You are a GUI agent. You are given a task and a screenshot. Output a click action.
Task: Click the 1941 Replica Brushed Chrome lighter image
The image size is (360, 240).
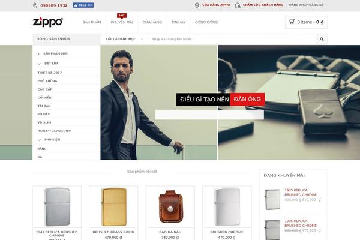[57, 206]
